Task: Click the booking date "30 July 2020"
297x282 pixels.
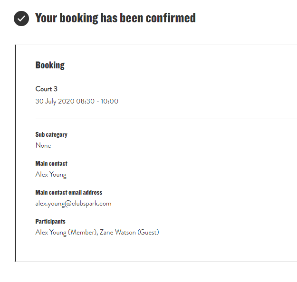Action: (x=55, y=101)
